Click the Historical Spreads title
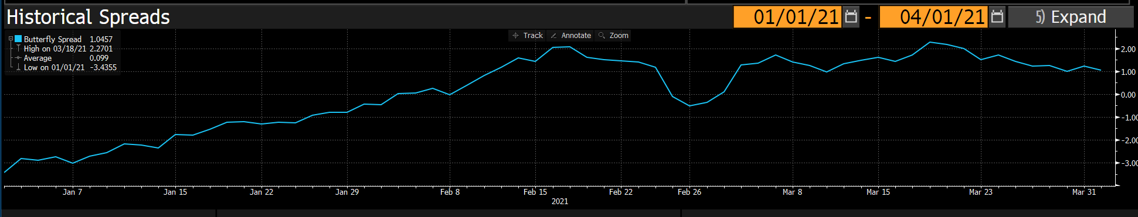 pyautogui.click(x=88, y=17)
